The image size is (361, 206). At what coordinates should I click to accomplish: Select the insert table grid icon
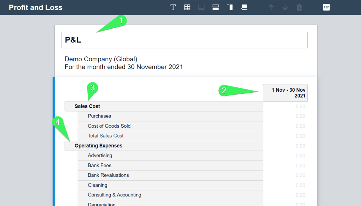[187, 8]
